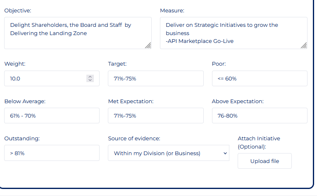Screen dimensions: 317x196
Task: Decrease Weight value using down arrow
Action: coord(91,80)
